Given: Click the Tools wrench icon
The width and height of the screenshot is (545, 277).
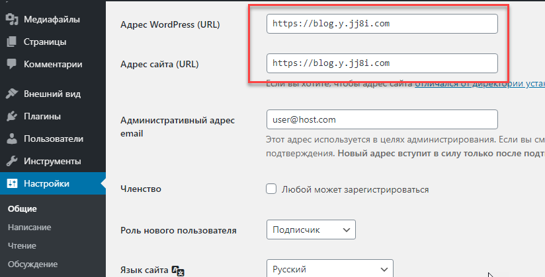Looking at the screenshot, I should (x=12, y=161).
